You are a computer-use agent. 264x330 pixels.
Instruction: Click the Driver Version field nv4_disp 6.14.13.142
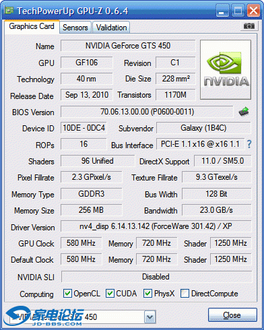click(x=156, y=226)
